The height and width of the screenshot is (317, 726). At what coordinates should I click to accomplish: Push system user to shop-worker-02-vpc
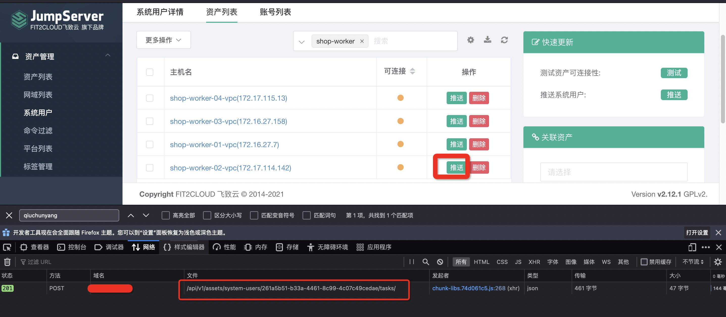[x=456, y=168]
